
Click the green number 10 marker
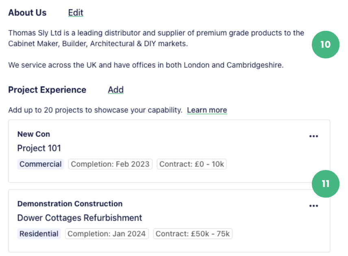coord(325,45)
